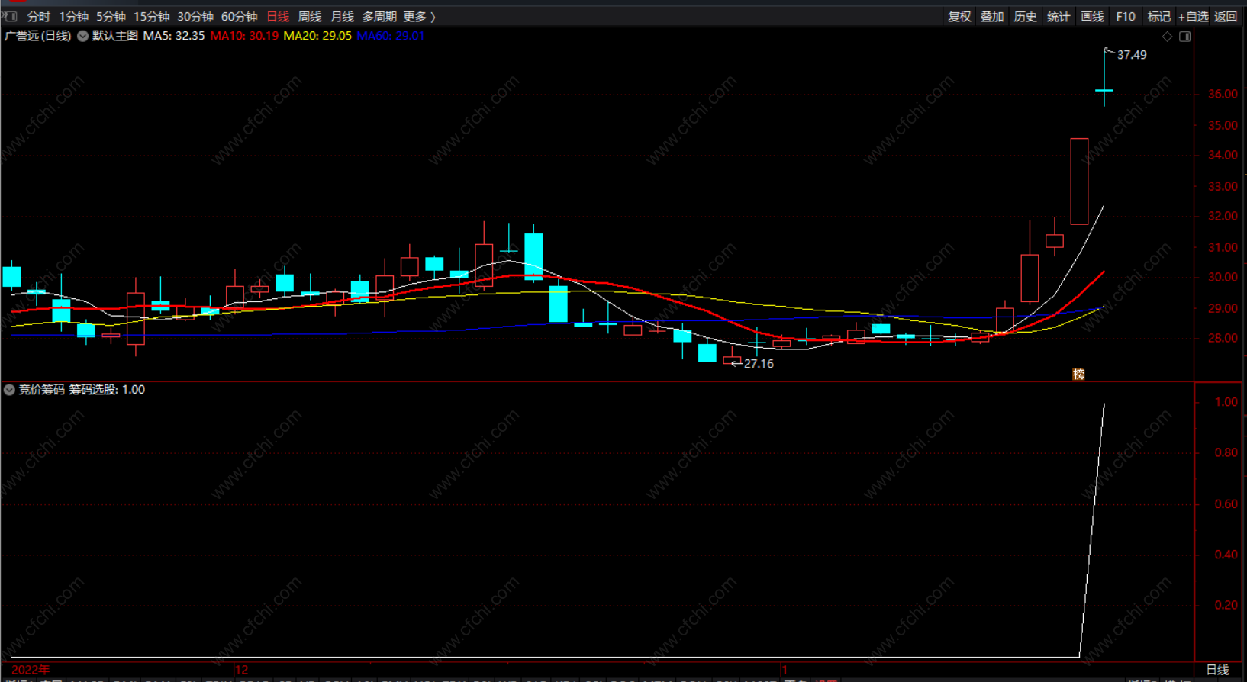Select the 5分钟 period tab

111,16
